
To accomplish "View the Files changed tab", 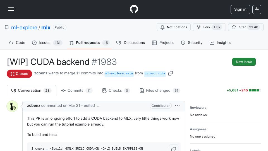I will [160, 91].
